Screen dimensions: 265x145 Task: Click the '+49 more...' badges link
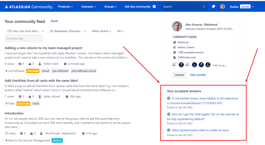pos(219,65)
